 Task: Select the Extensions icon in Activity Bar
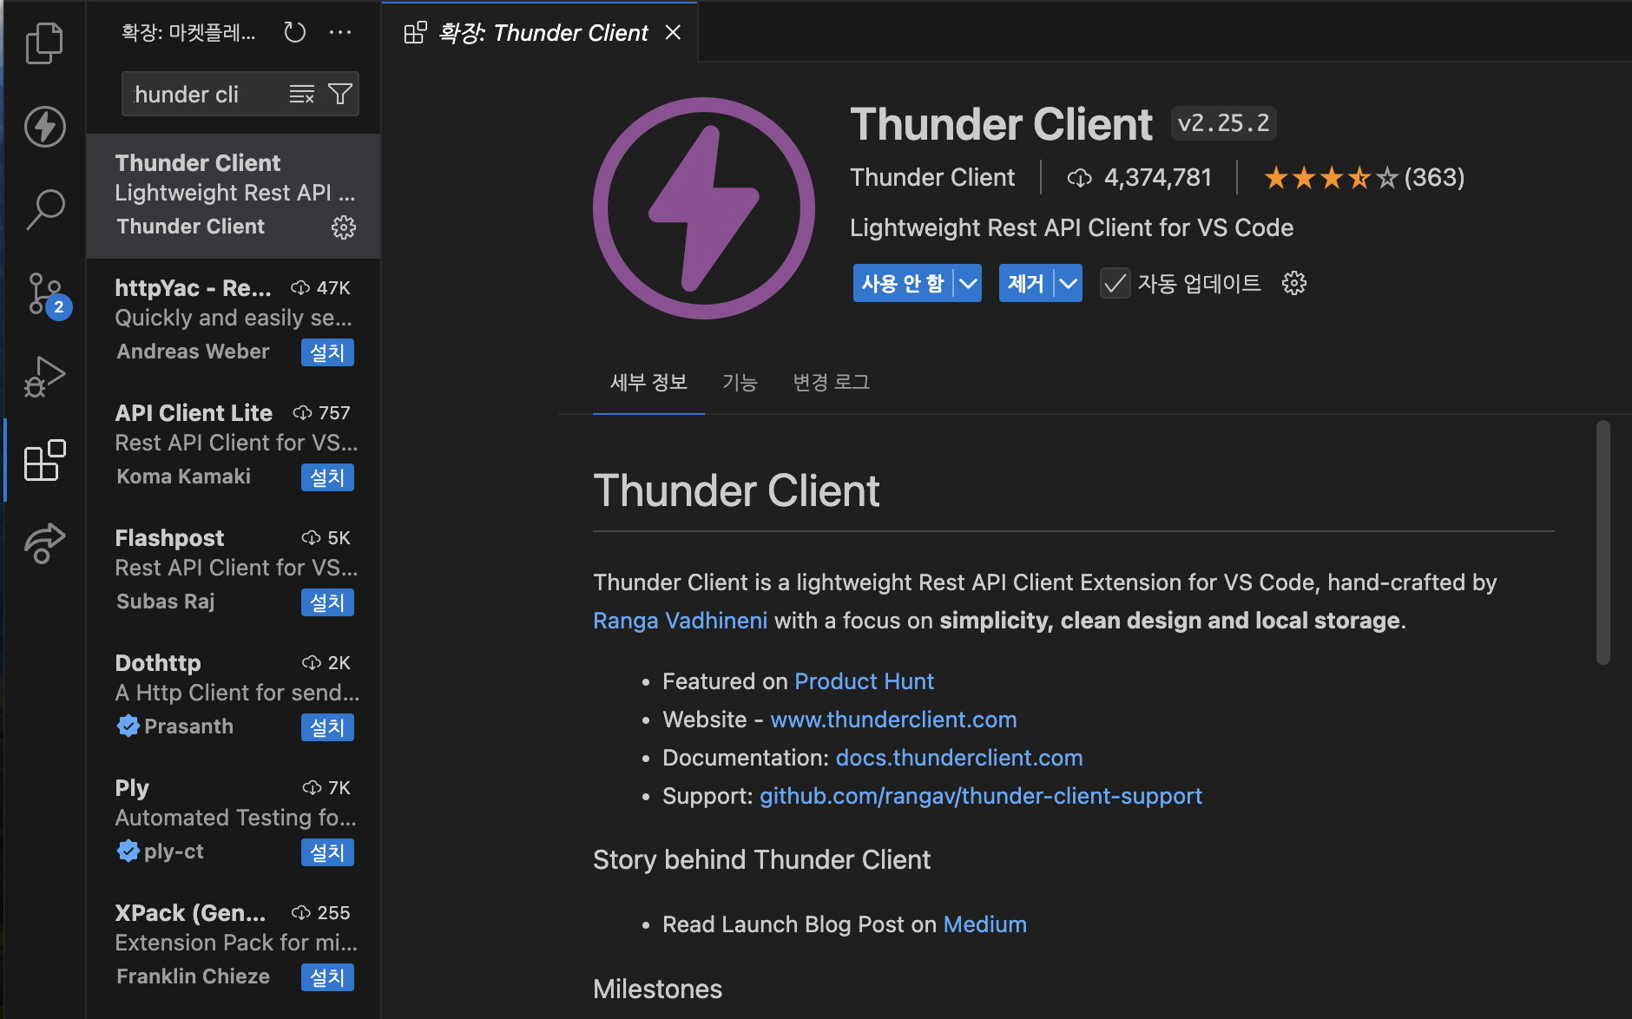click(44, 460)
